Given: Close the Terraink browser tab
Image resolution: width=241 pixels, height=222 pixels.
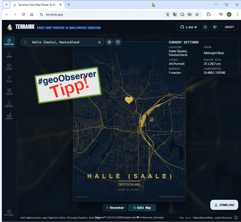Looking at the screenshot, I should coord(61,5).
